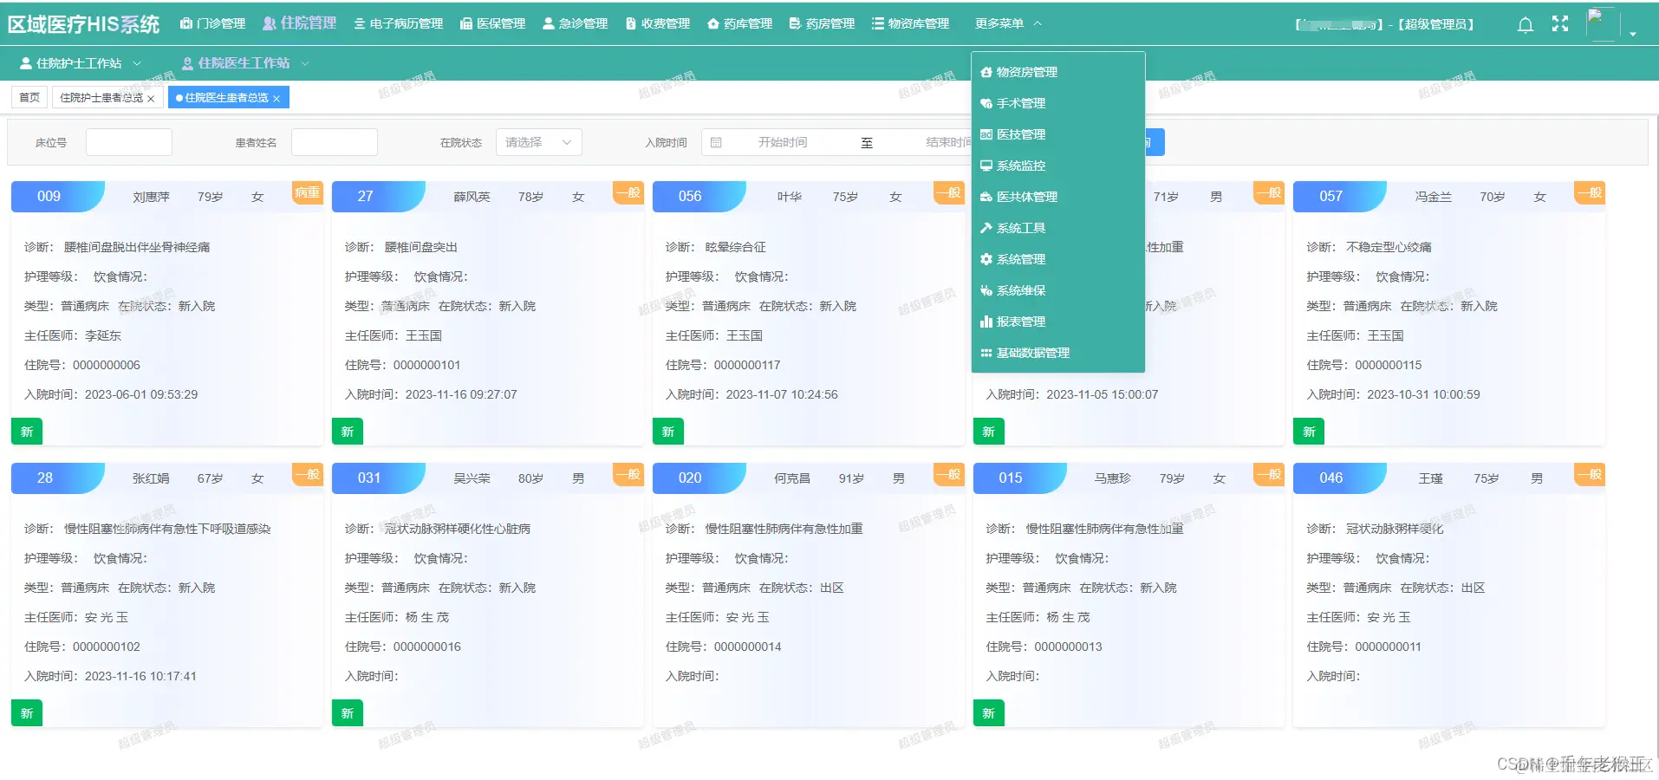Enter fullscreen using the expand icon
This screenshot has width=1659, height=780.
click(x=1559, y=23)
